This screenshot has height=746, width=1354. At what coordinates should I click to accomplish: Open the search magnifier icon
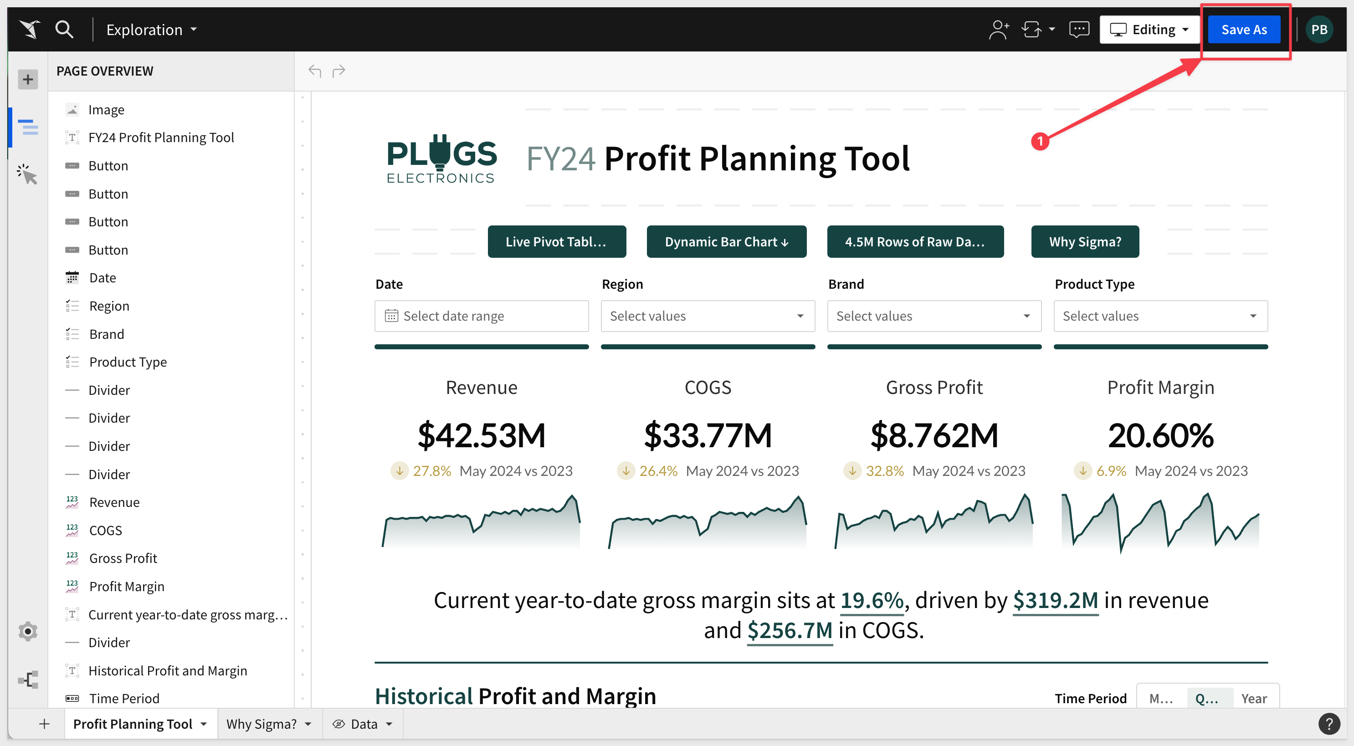pos(64,30)
